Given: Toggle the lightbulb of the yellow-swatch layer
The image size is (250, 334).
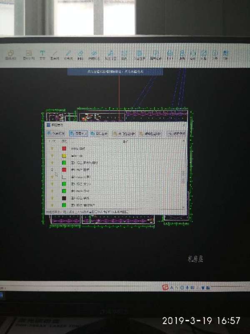Looking at the screenshot, I should coord(52,156).
